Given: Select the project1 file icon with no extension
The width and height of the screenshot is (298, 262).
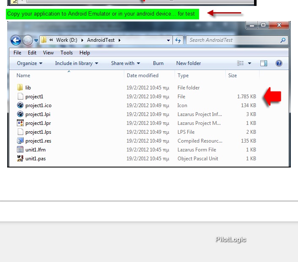Looking at the screenshot, I should pos(20,96).
